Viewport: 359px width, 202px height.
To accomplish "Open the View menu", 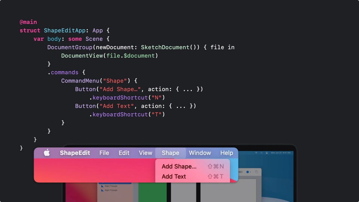I will 145,153.
